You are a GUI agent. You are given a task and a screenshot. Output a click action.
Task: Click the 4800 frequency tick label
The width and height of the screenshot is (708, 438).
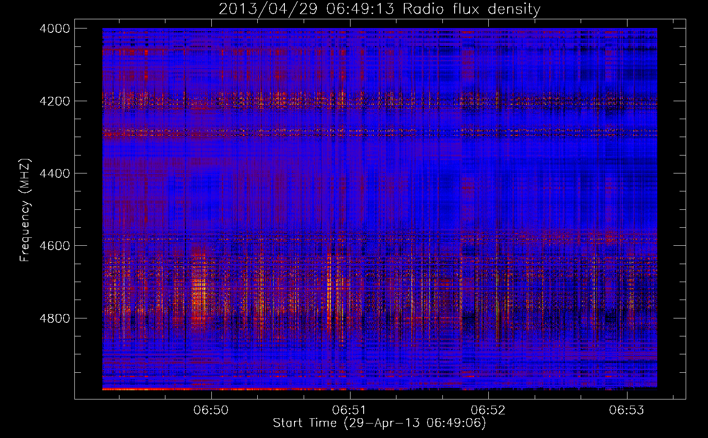coord(55,318)
